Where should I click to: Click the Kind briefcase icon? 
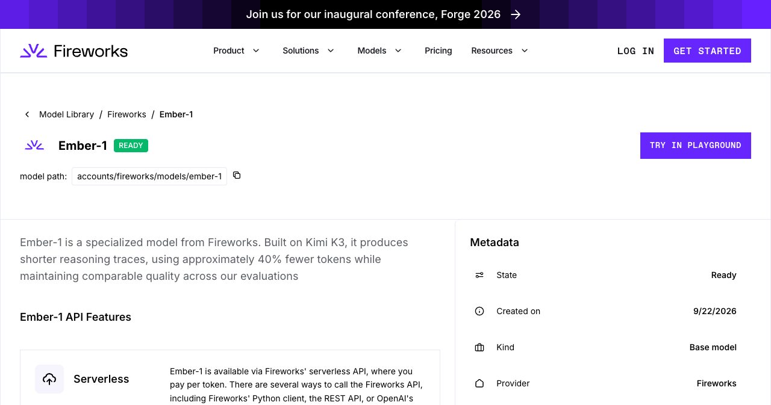pos(479,347)
